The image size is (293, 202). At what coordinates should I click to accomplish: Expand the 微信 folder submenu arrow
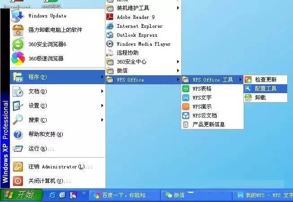(x=178, y=70)
